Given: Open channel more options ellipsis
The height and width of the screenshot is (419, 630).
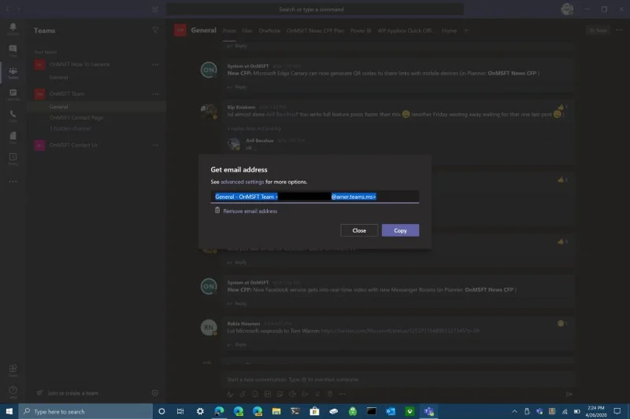Looking at the screenshot, I should click(x=619, y=30).
